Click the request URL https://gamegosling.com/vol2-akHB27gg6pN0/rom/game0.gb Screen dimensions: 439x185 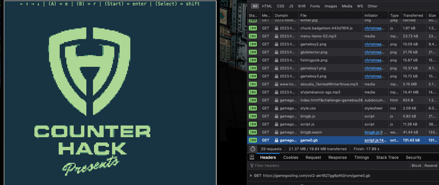point(317,176)
